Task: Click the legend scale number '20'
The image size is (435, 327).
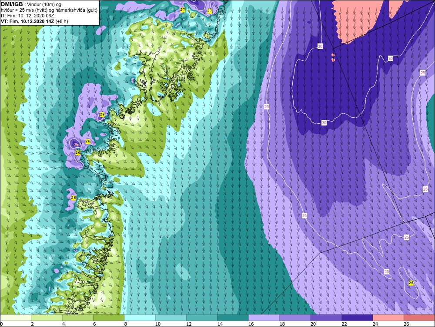Action: click(313, 324)
